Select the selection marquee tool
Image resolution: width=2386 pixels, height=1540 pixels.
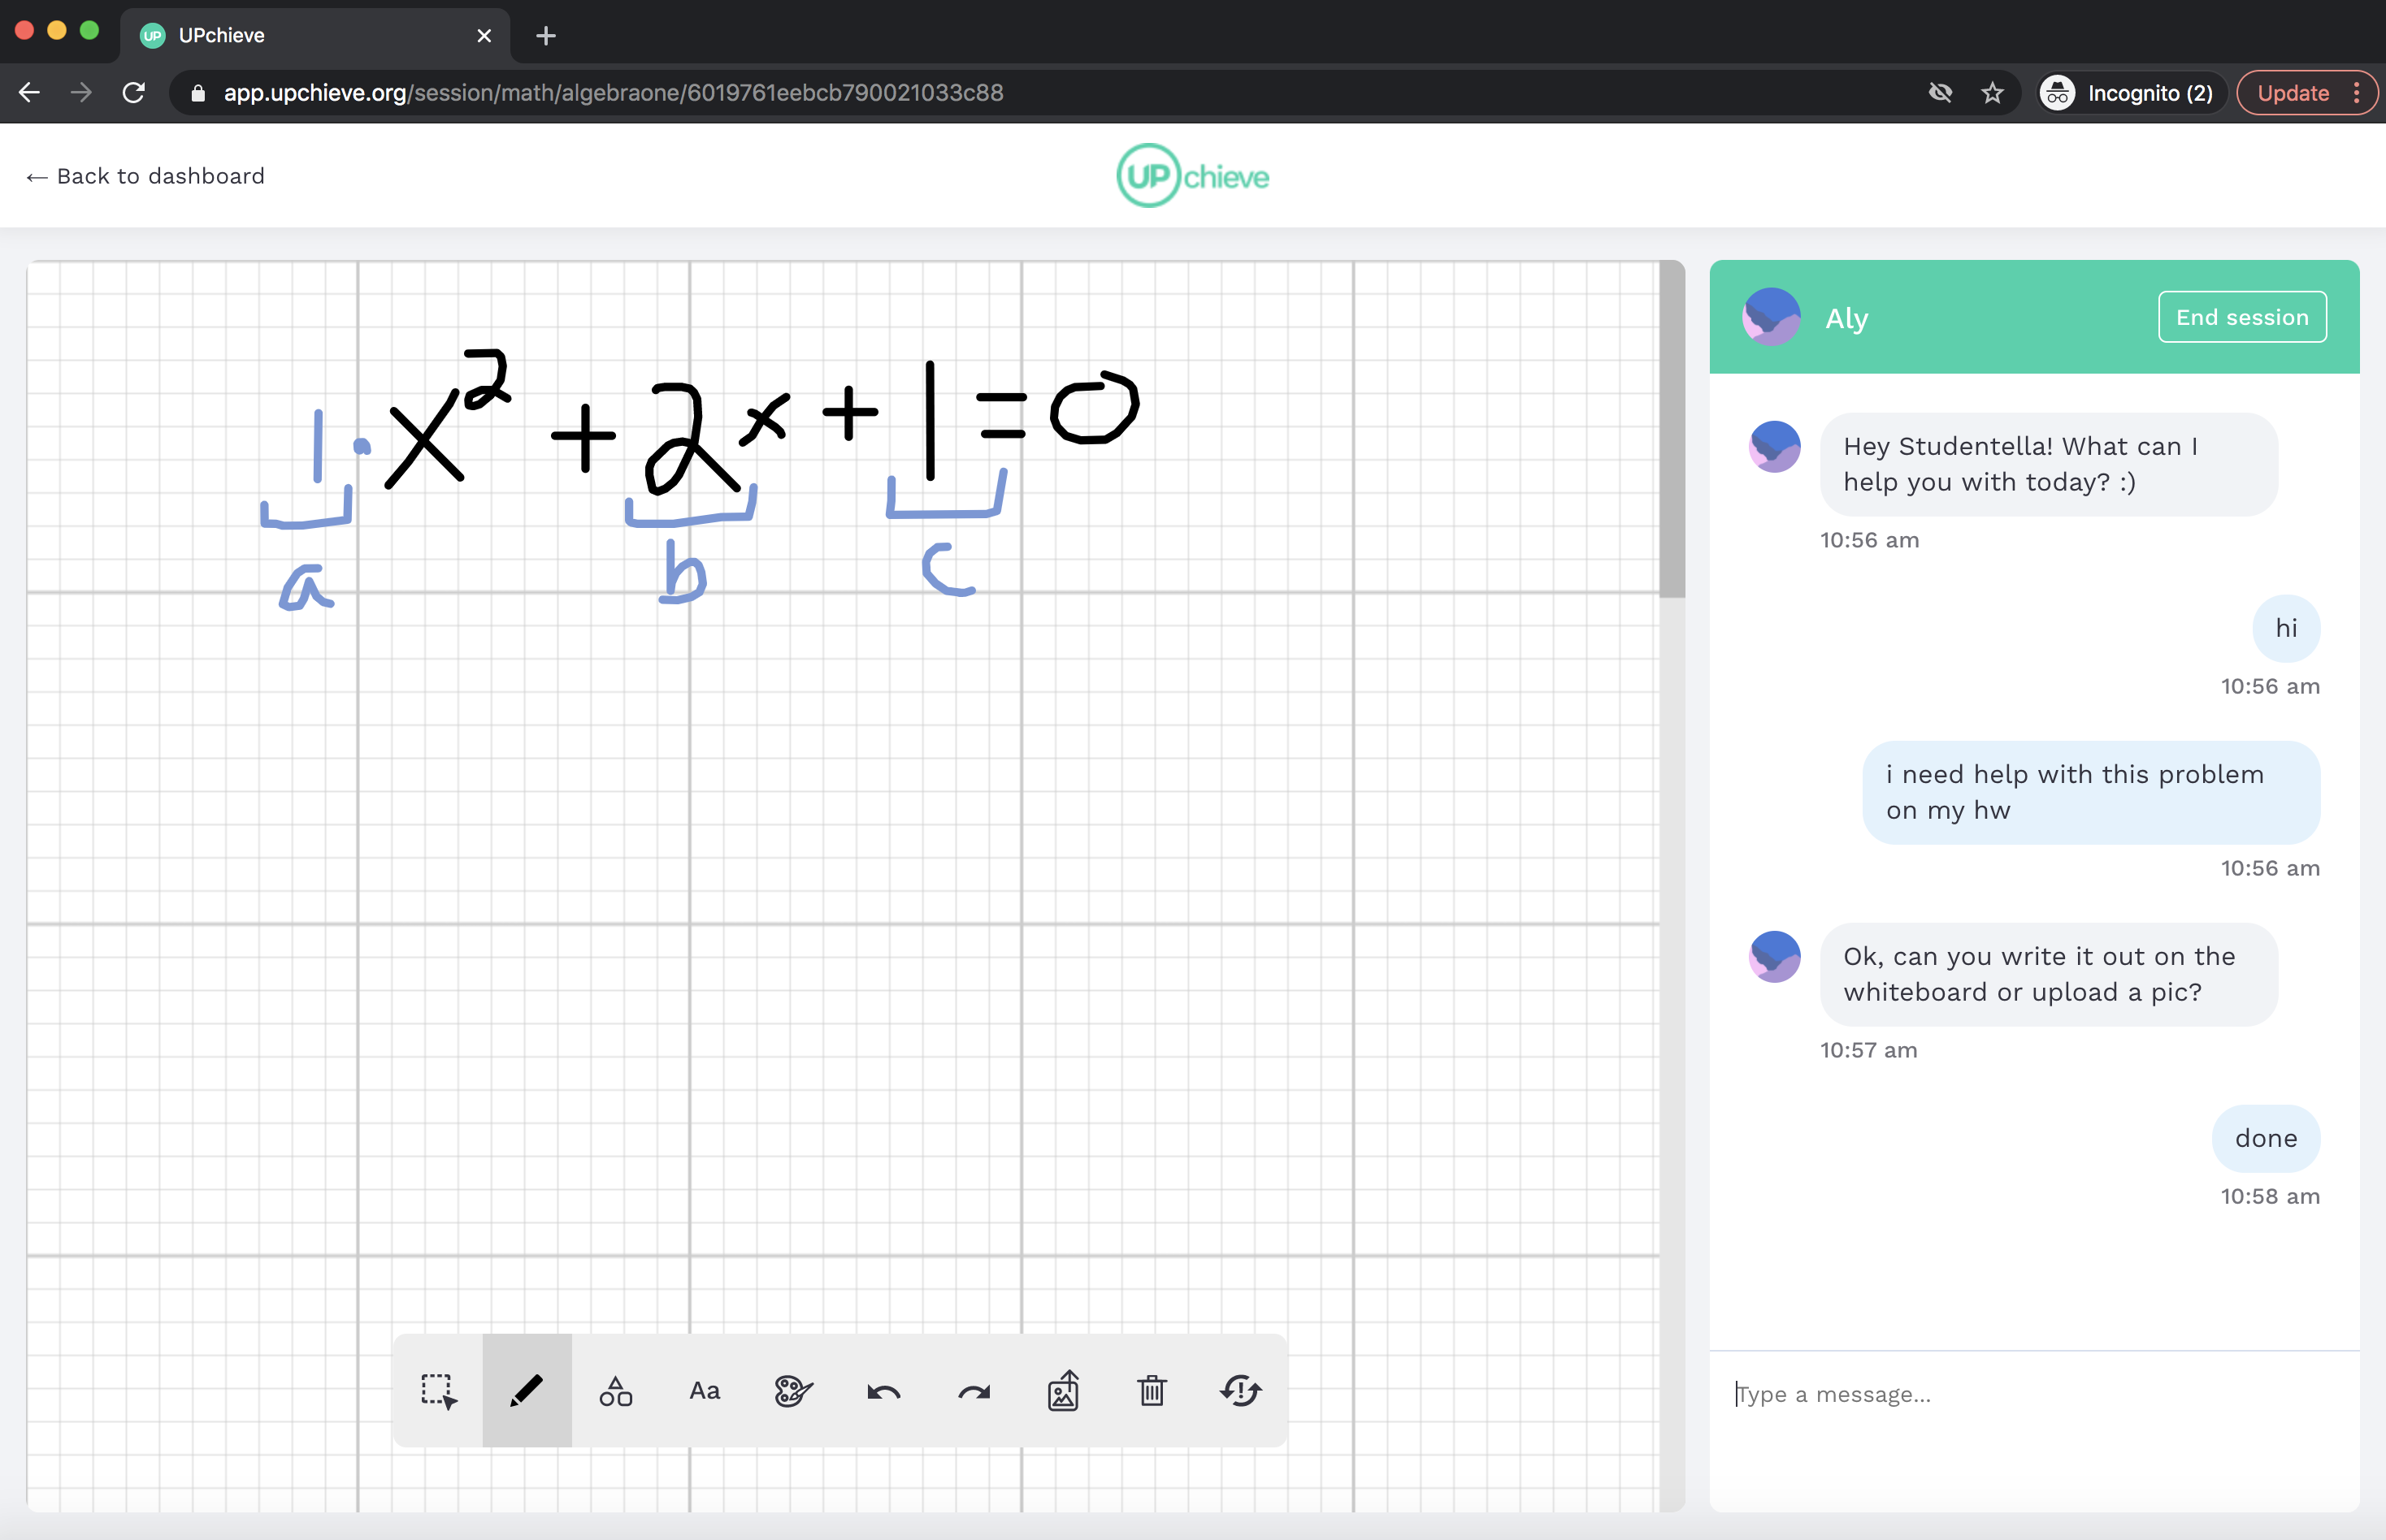point(438,1391)
